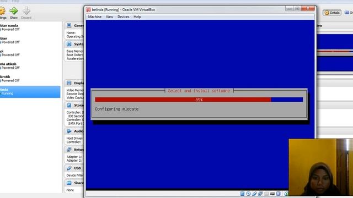Screen dimensions: 353x198
Task: Click the green Show arrow in Manager toolbar
Action: click(x=13, y=11)
